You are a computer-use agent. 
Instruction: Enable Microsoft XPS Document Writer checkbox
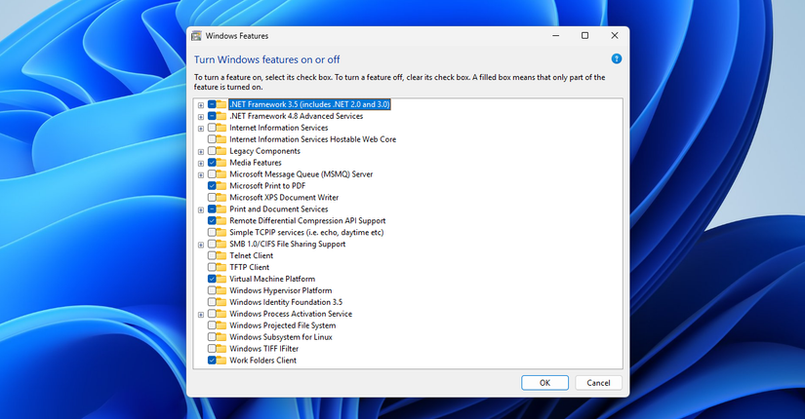[212, 198]
